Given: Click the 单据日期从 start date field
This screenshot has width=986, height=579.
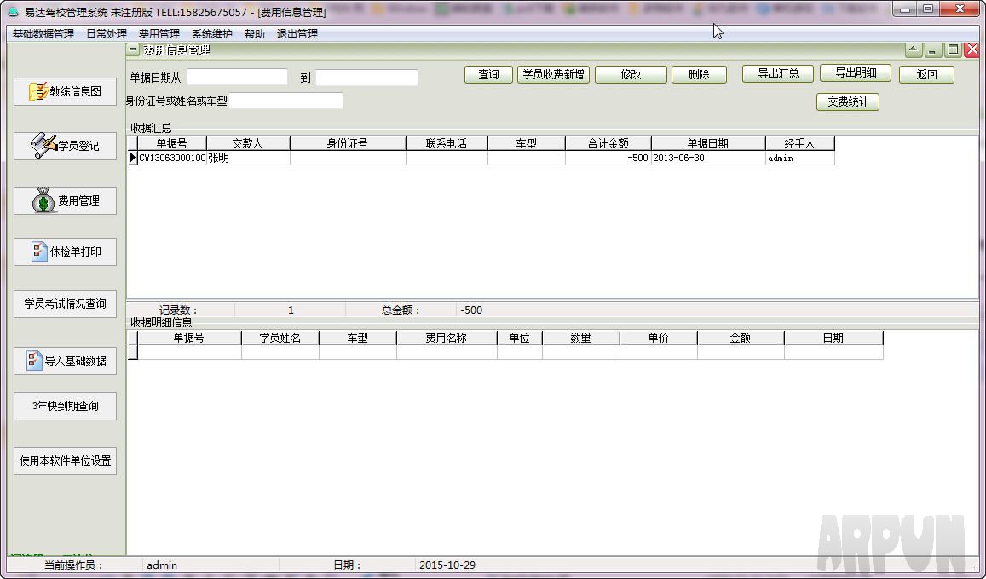Looking at the screenshot, I should (237, 78).
